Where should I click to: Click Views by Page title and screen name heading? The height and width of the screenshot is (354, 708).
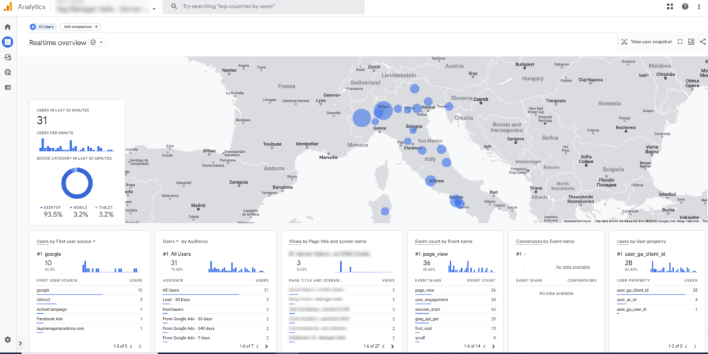[x=327, y=241]
